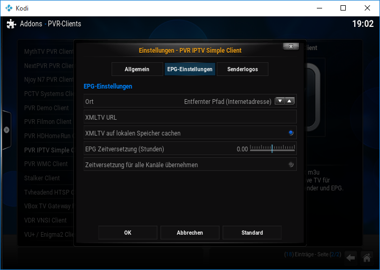
Task: Select NextPVR PVR Client in list
Action: pyautogui.click(x=49, y=65)
